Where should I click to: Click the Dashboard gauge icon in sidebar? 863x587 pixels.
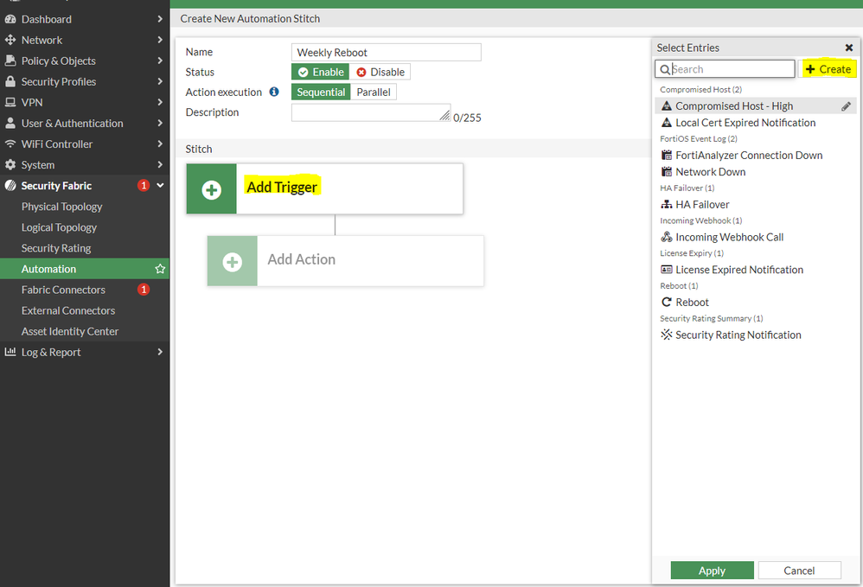(10, 19)
